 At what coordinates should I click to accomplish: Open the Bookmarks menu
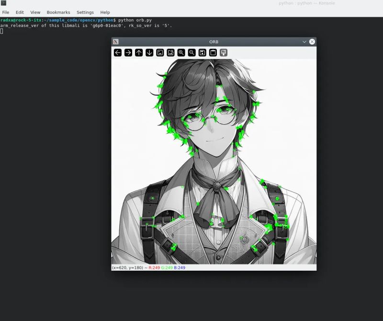point(57,12)
